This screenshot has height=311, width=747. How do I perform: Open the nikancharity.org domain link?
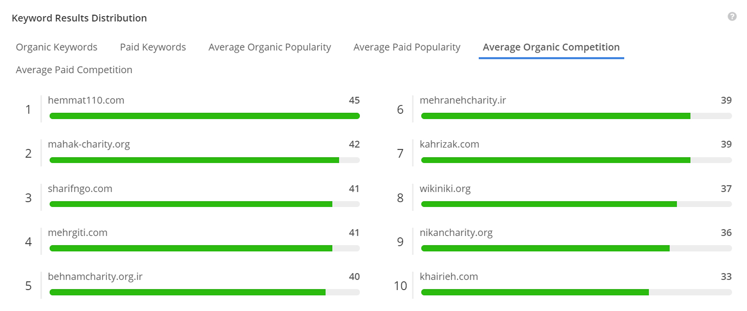pos(456,233)
